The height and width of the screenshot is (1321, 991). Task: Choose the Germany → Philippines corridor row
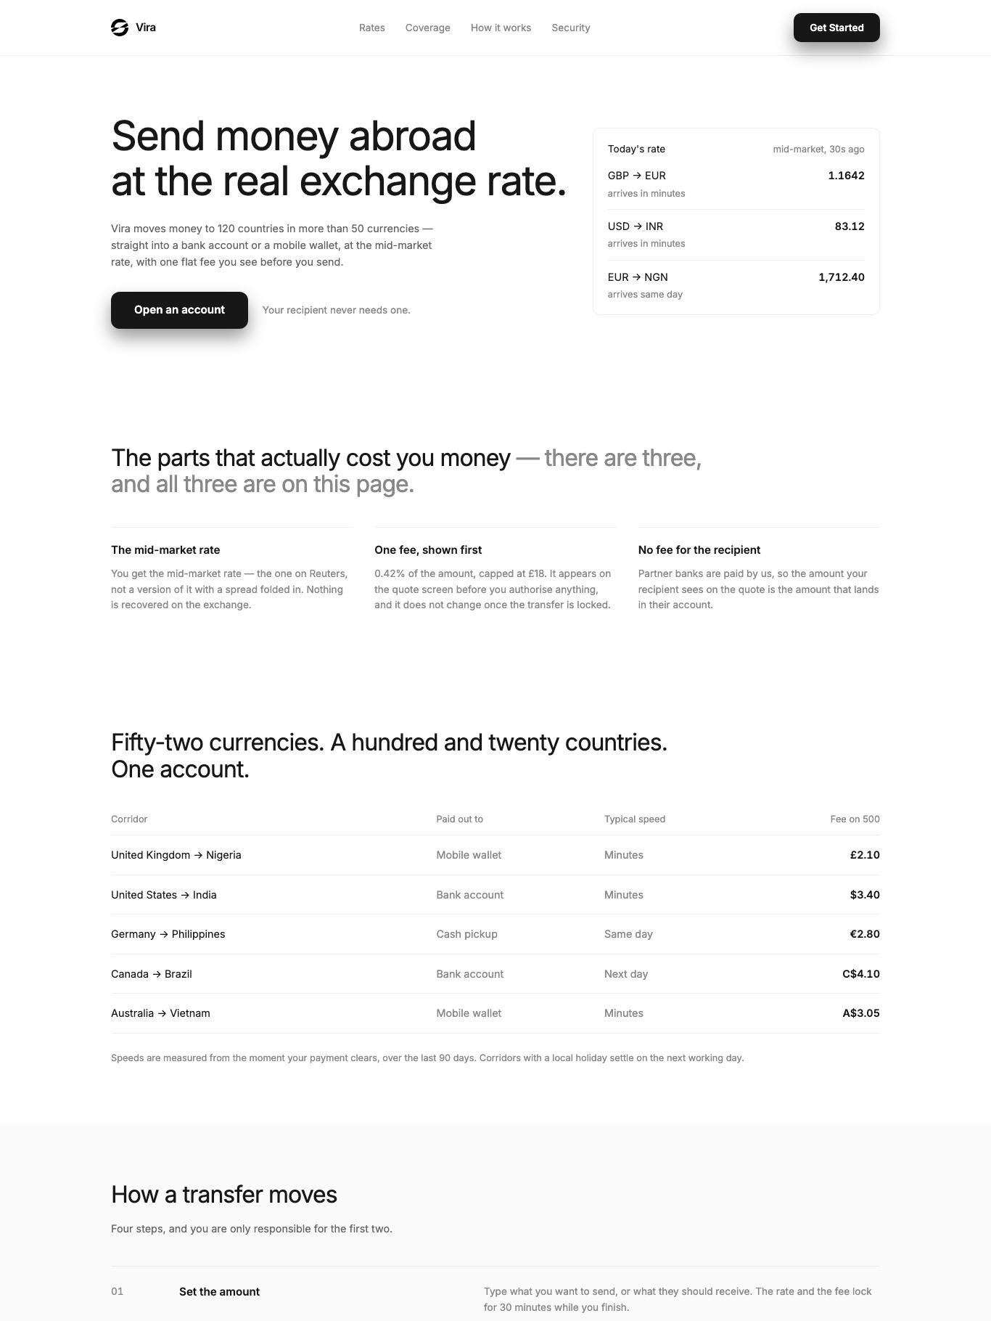point(495,934)
